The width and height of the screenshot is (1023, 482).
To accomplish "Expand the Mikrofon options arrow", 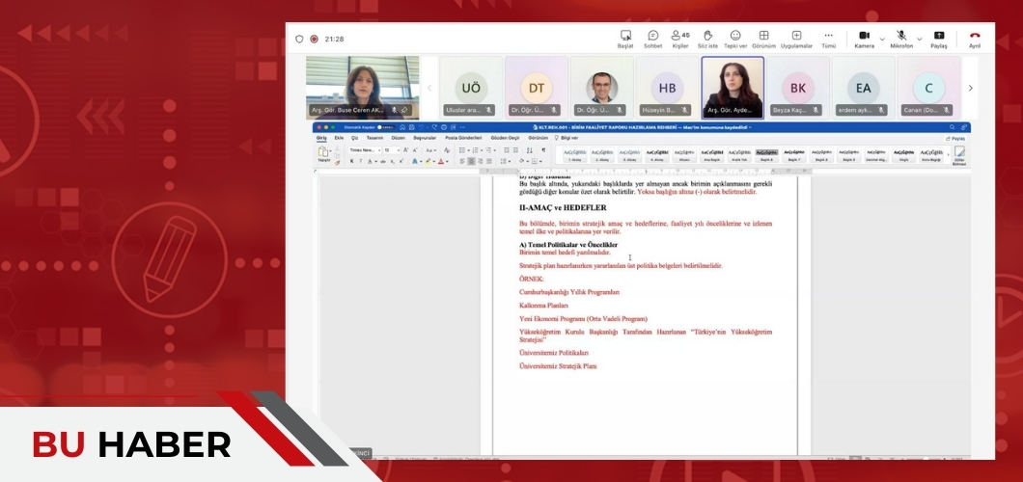I will click(x=920, y=39).
